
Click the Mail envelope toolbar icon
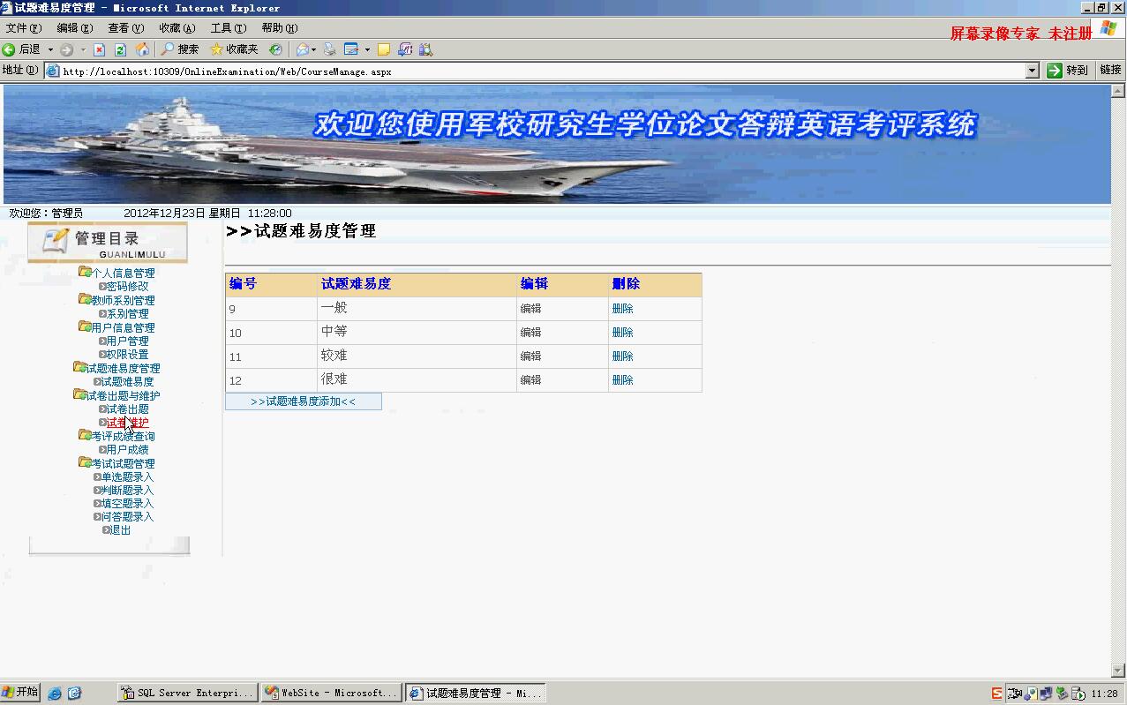pos(303,49)
